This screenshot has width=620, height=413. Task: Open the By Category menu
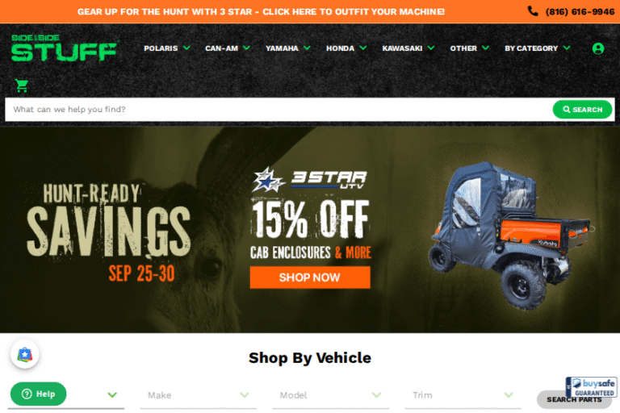tap(538, 48)
